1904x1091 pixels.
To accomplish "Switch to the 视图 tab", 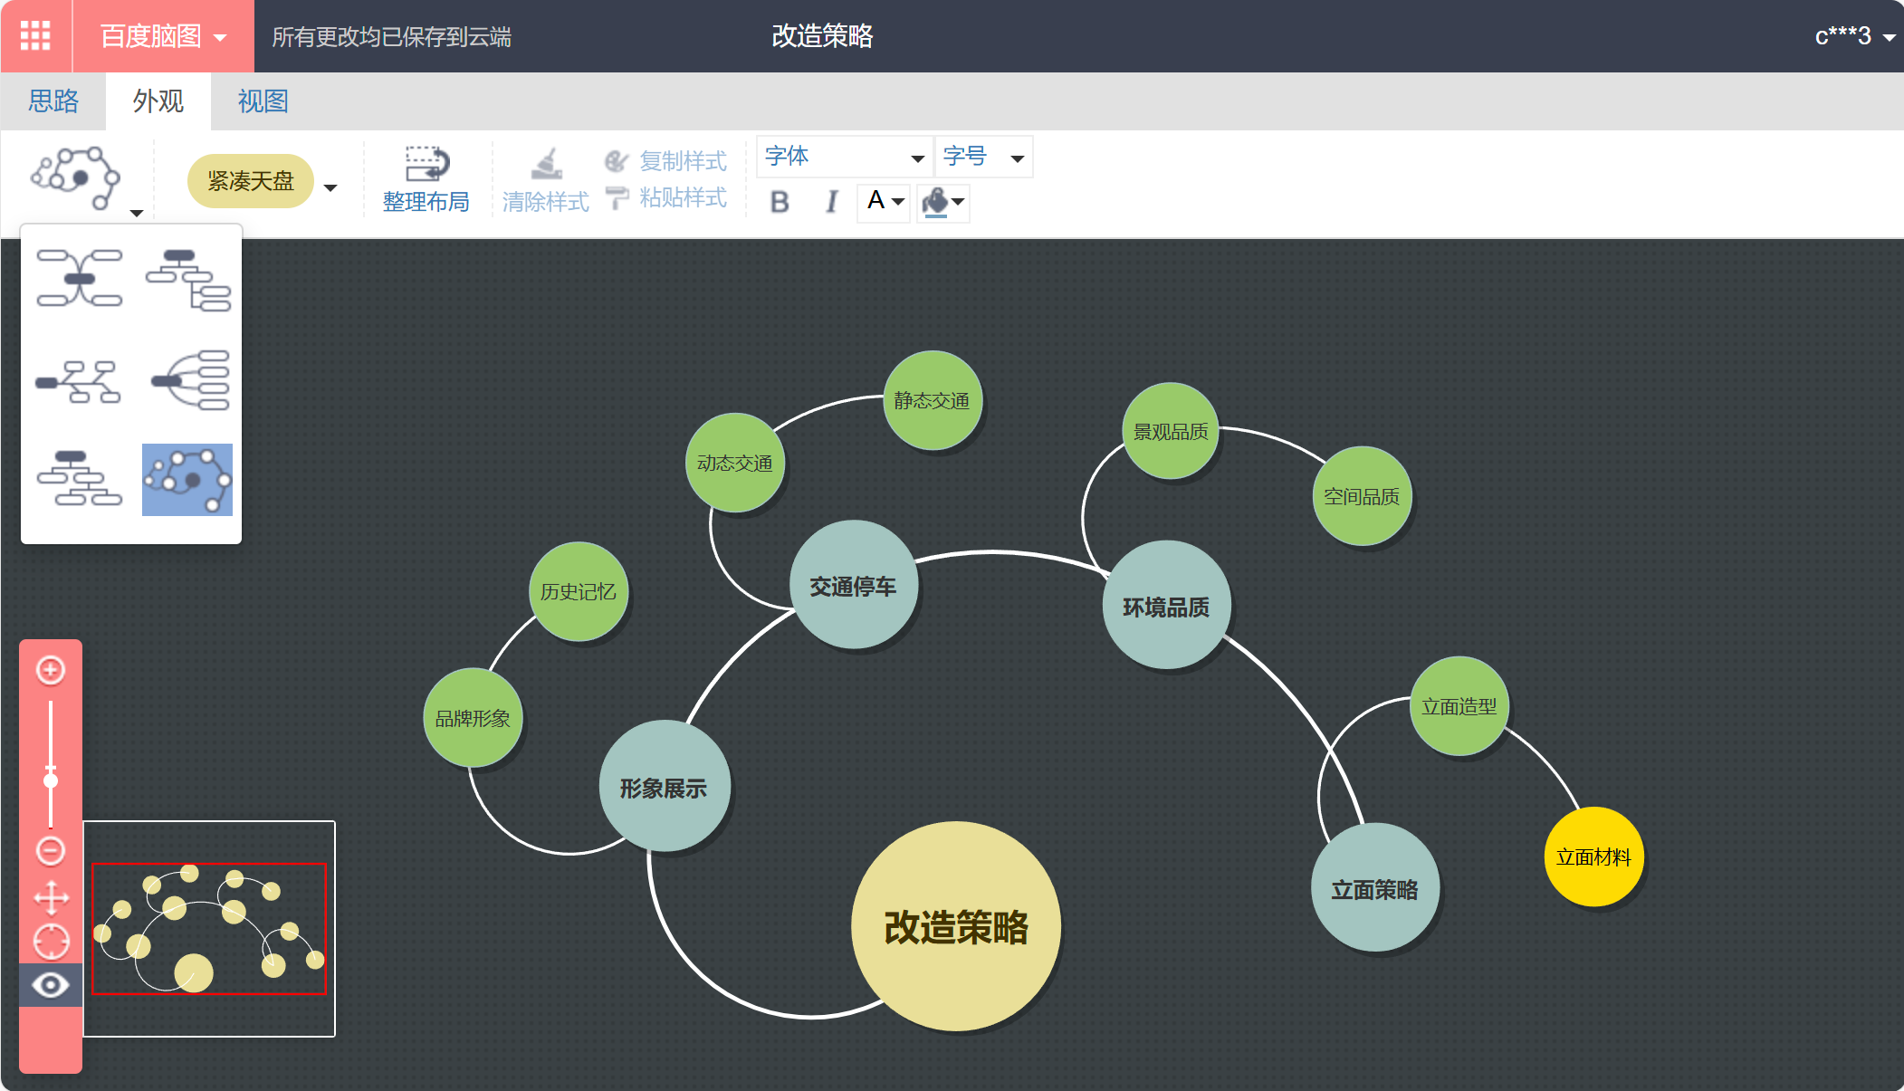I will point(262,100).
